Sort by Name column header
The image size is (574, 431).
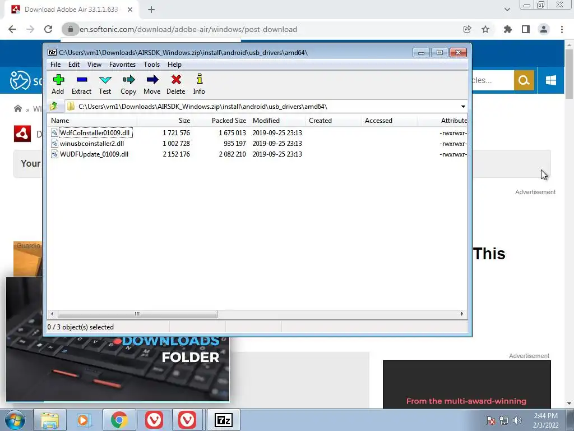coord(92,121)
